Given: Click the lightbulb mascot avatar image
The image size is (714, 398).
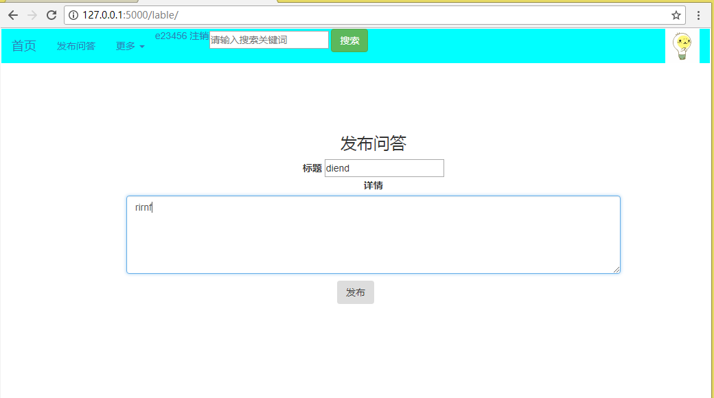Looking at the screenshot, I should pyautogui.click(x=682, y=46).
